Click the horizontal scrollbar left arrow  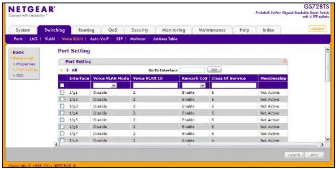(57, 145)
